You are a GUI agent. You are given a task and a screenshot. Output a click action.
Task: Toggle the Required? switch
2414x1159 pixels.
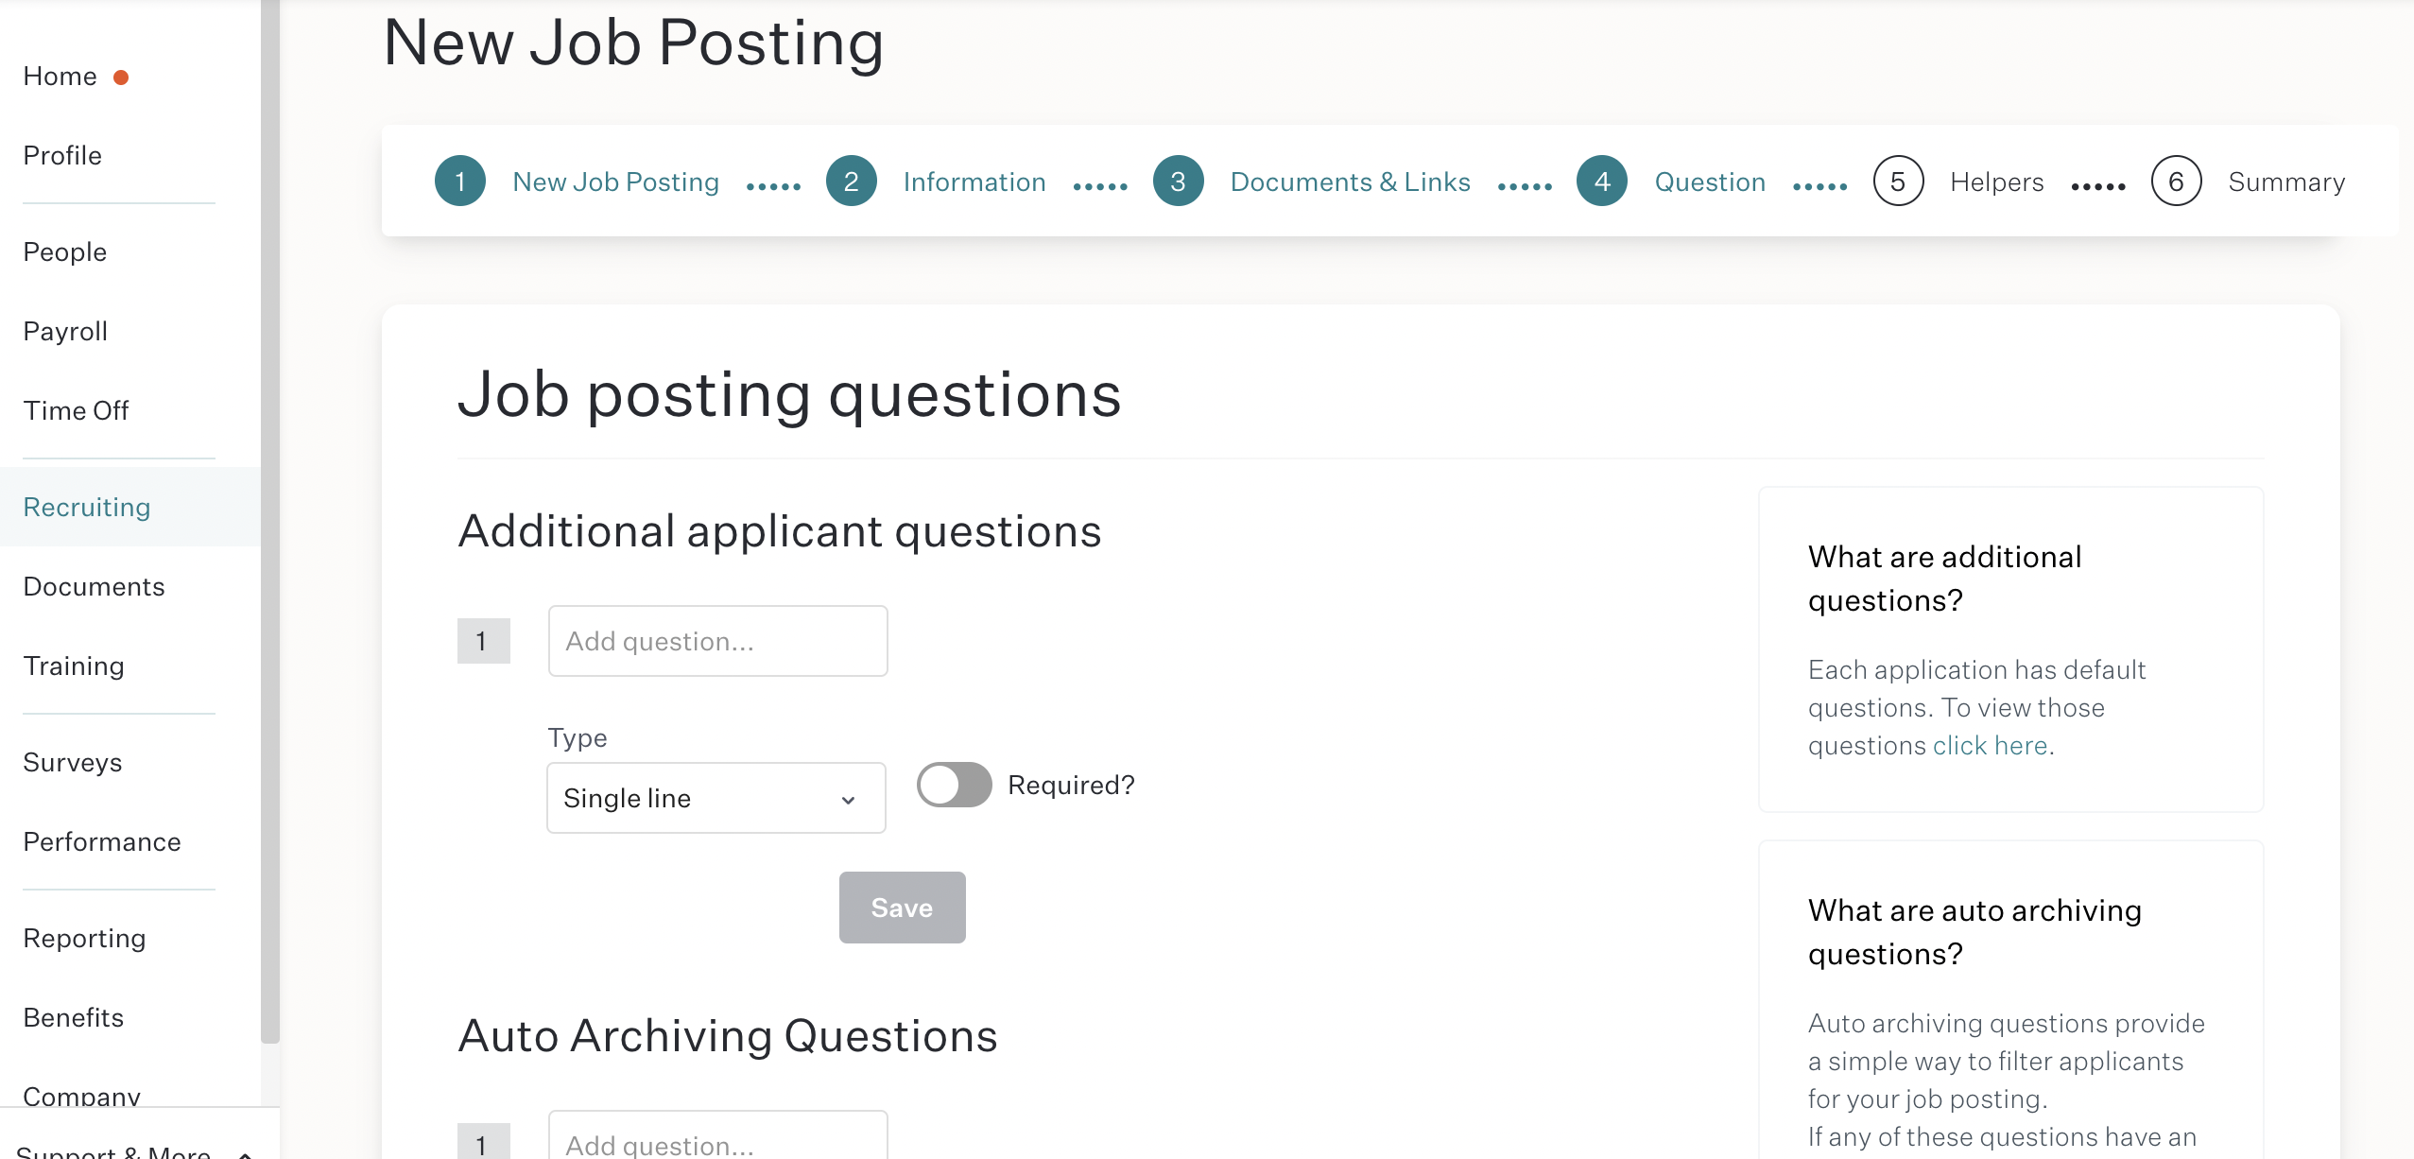coord(955,785)
